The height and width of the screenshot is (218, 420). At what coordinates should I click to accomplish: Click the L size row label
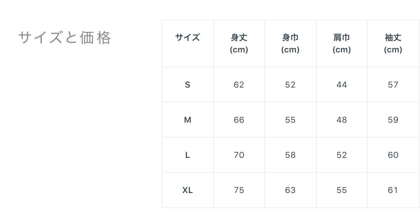(188, 155)
